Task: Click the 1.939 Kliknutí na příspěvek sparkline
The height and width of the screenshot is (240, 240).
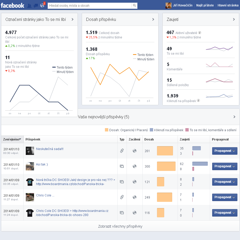Action: (219, 96)
